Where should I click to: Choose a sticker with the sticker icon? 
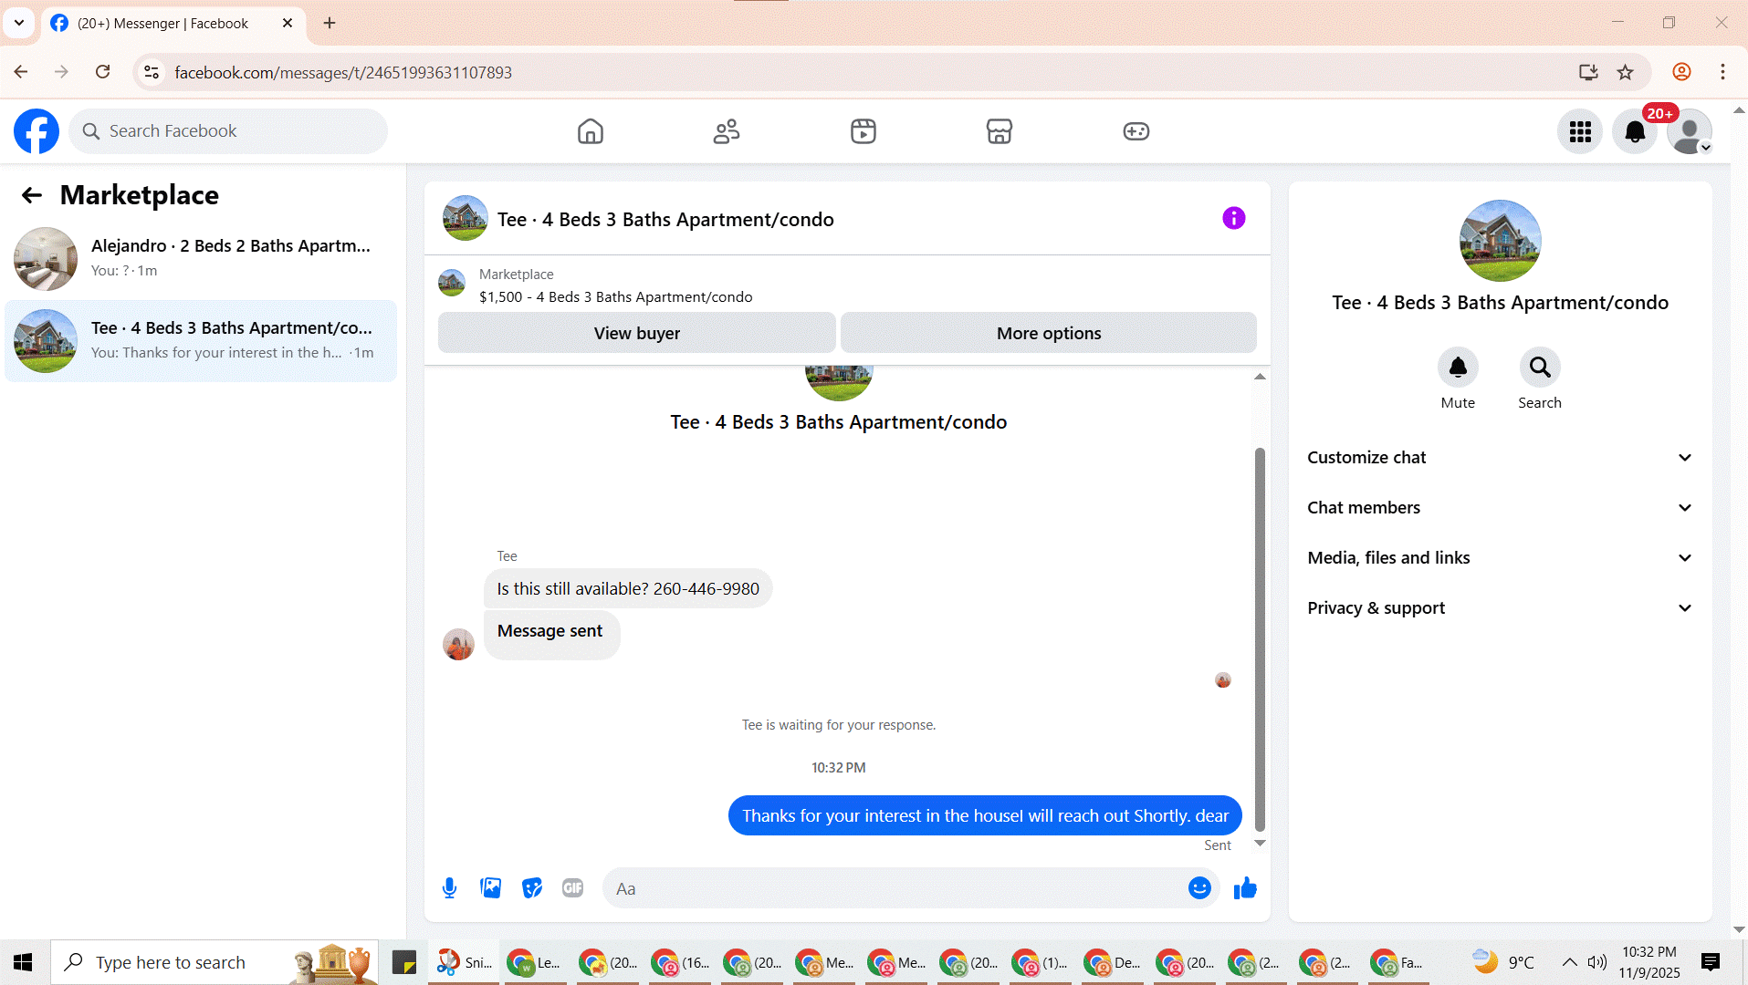(532, 888)
